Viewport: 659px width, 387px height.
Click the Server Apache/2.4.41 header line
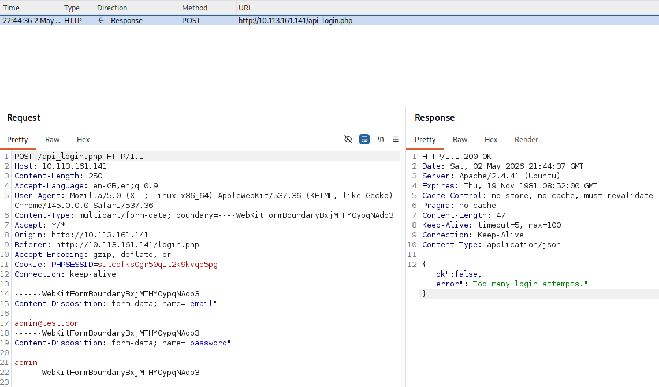[491, 176]
